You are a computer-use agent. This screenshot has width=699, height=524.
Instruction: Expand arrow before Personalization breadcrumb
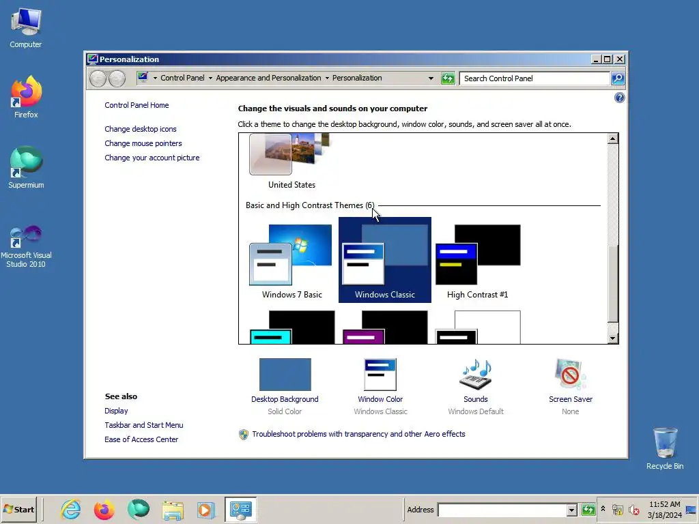point(327,78)
